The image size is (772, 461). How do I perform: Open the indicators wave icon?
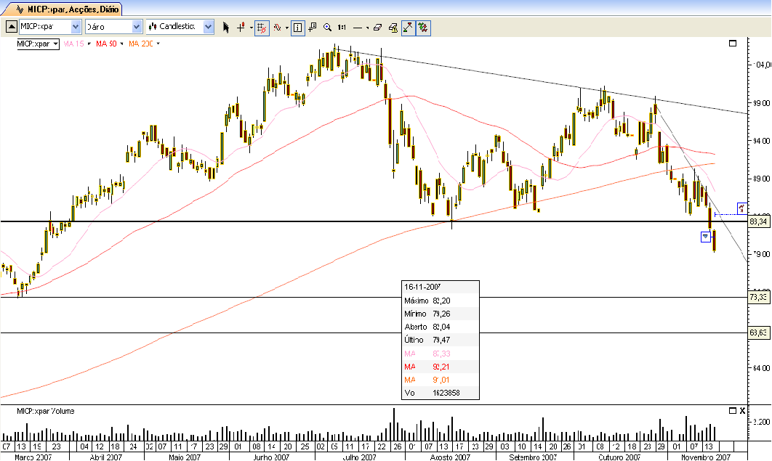(x=278, y=28)
